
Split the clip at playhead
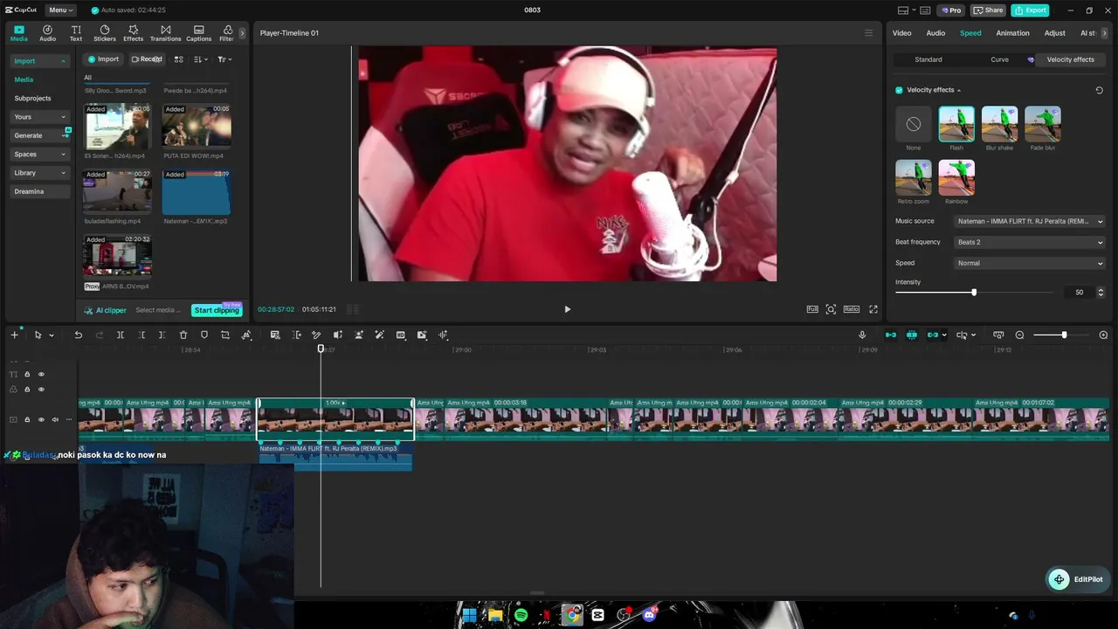tap(121, 335)
